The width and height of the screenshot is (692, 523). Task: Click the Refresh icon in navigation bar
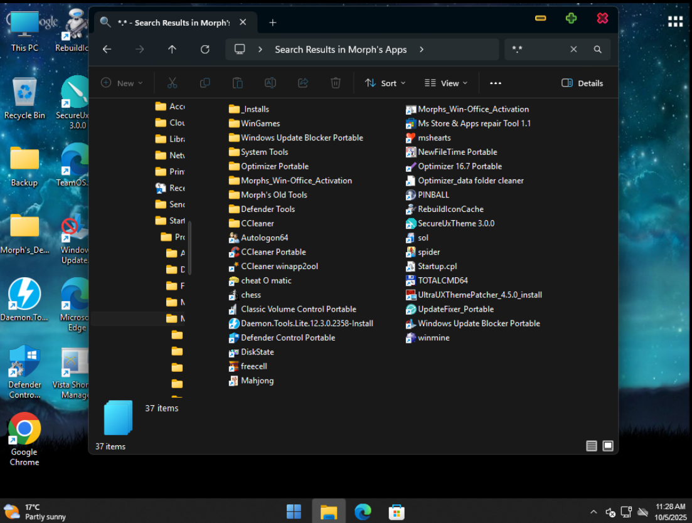pos(205,50)
